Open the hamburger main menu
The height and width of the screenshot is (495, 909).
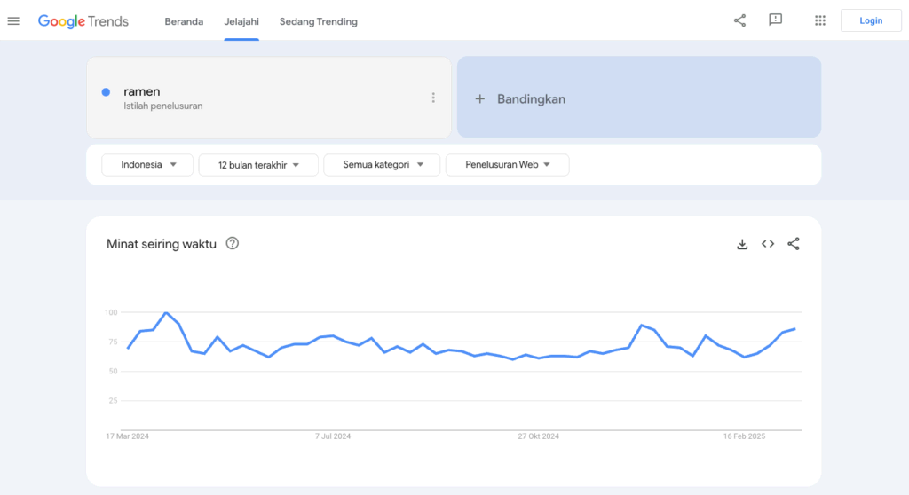(x=13, y=20)
